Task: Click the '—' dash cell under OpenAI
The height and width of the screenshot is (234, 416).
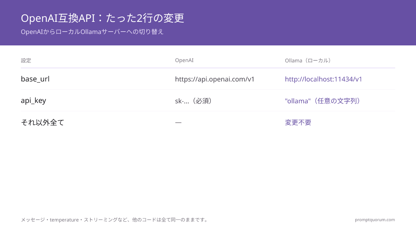Action: point(178,122)
